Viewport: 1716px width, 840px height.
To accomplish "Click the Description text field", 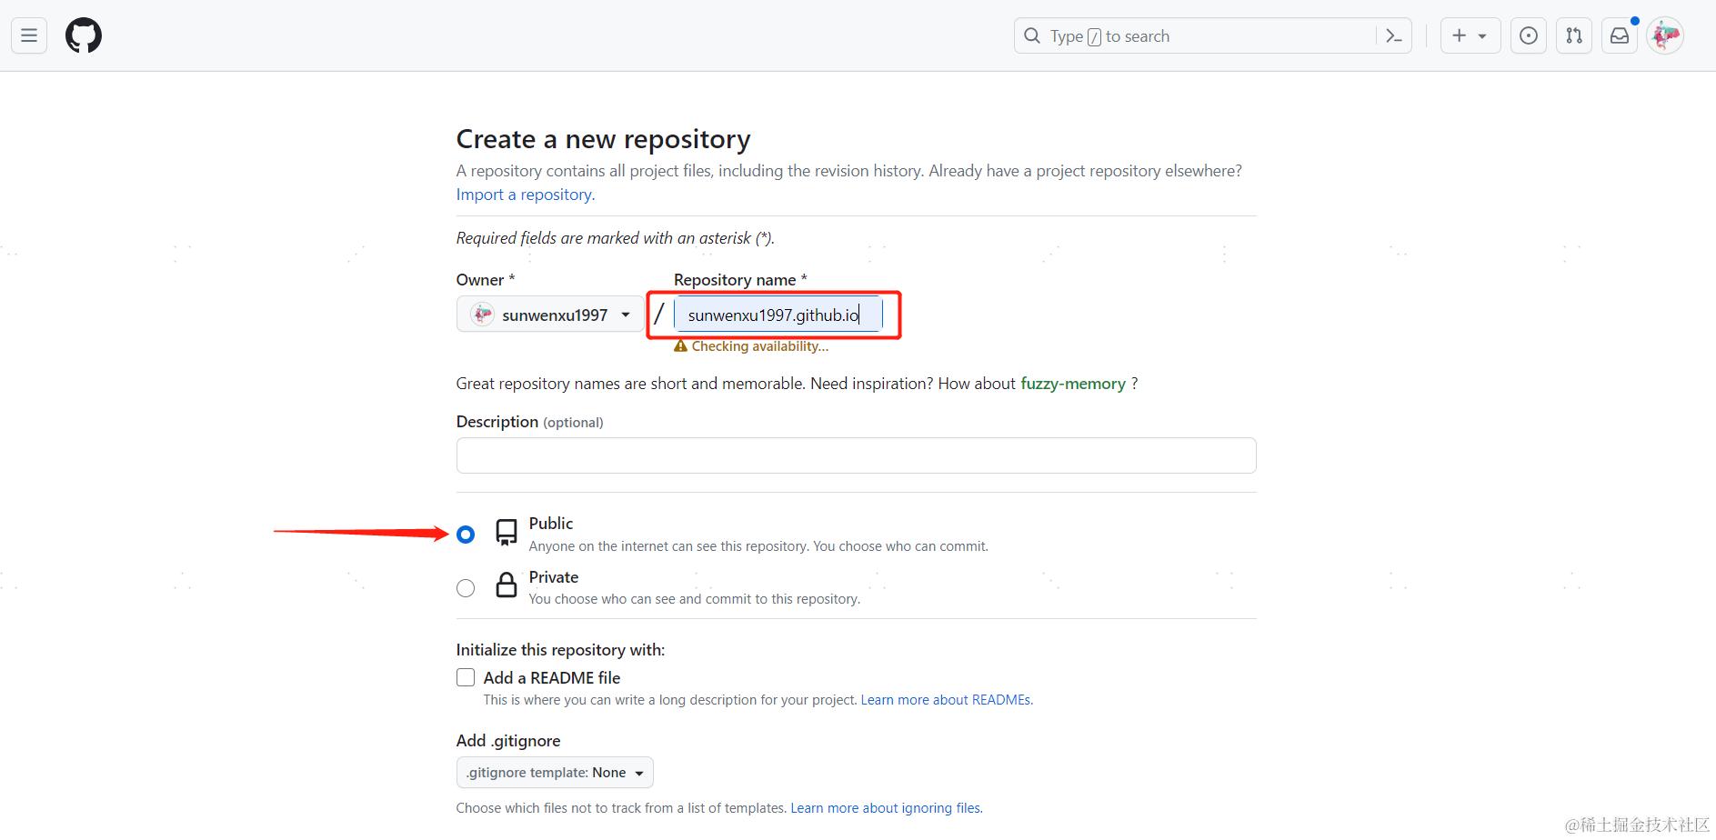I will [x=856, y=455].
